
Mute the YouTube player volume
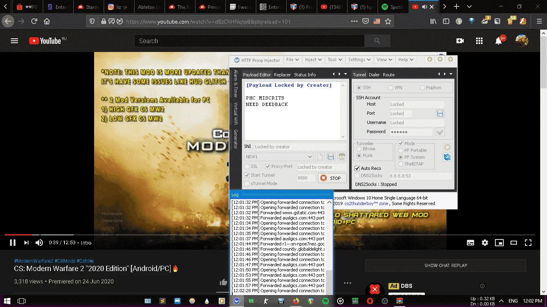pyautogui.click(x=39, y=243)
